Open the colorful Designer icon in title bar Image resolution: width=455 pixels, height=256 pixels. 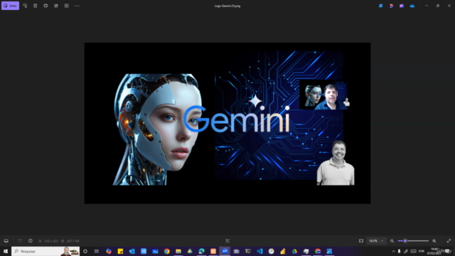coord(391,6)
